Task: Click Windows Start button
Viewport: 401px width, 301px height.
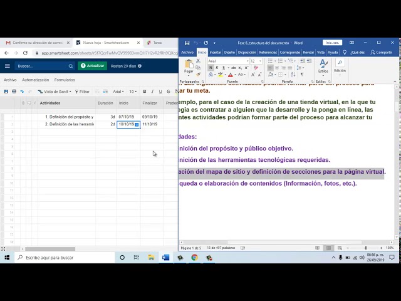Action: [7, 258]
